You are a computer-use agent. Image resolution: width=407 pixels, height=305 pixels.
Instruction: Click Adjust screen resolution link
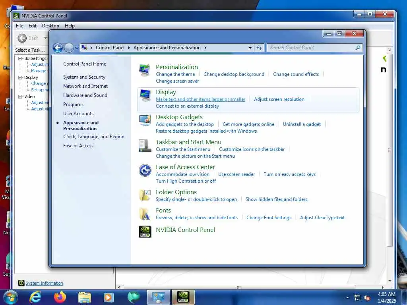[279, 99]
